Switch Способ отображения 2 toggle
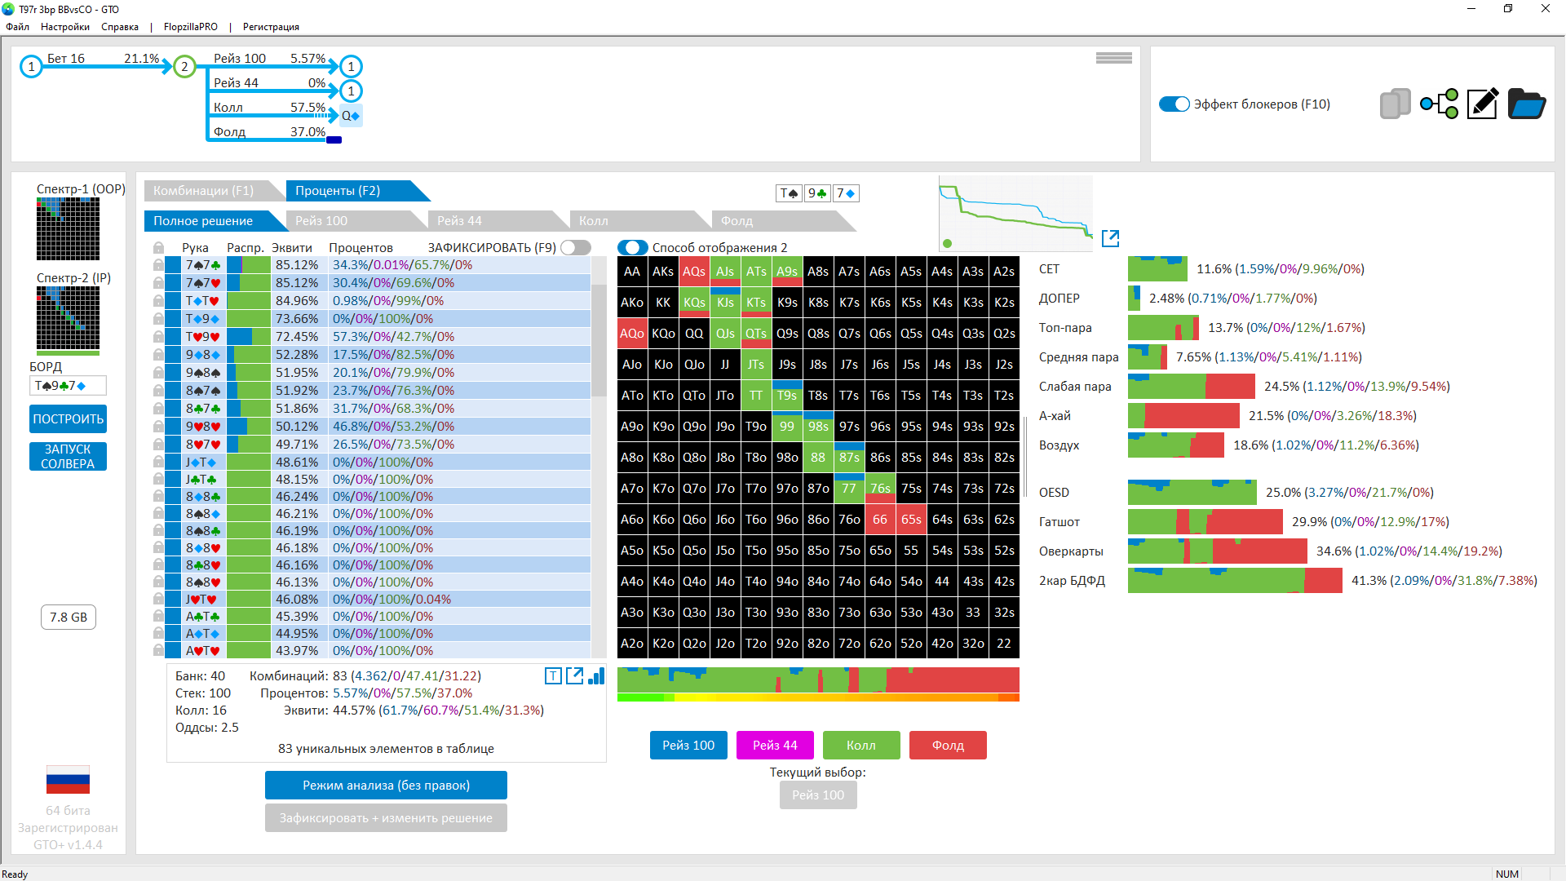This screenshot has width=1566, height=881. pos(632,247)
